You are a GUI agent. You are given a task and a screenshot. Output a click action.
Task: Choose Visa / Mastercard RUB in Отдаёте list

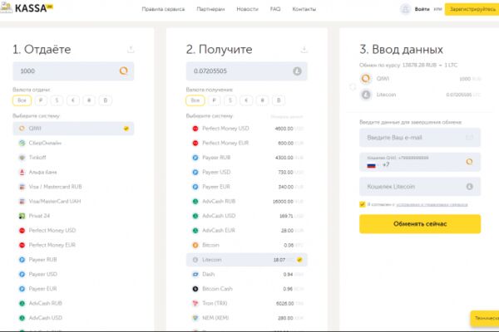[73, 187]
